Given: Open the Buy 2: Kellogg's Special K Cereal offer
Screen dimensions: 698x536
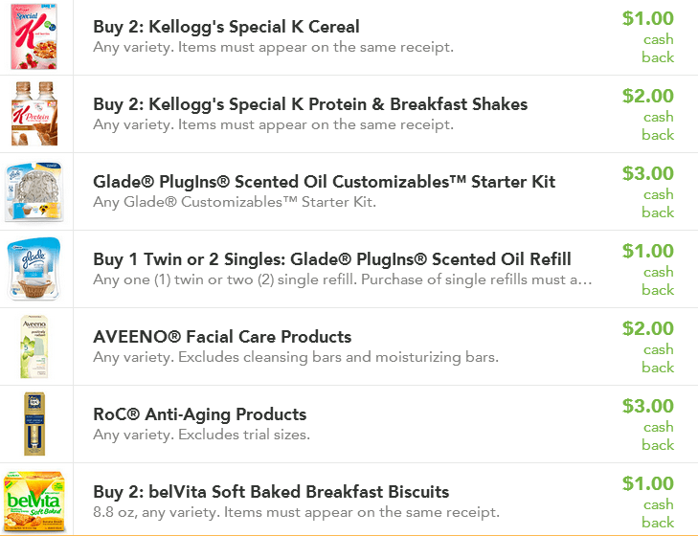Looking at the screenshot, I should click(x=226, y=27).
